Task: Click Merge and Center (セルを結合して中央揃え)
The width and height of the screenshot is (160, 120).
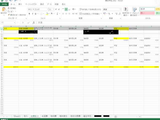Action: (x=89, y=14)
